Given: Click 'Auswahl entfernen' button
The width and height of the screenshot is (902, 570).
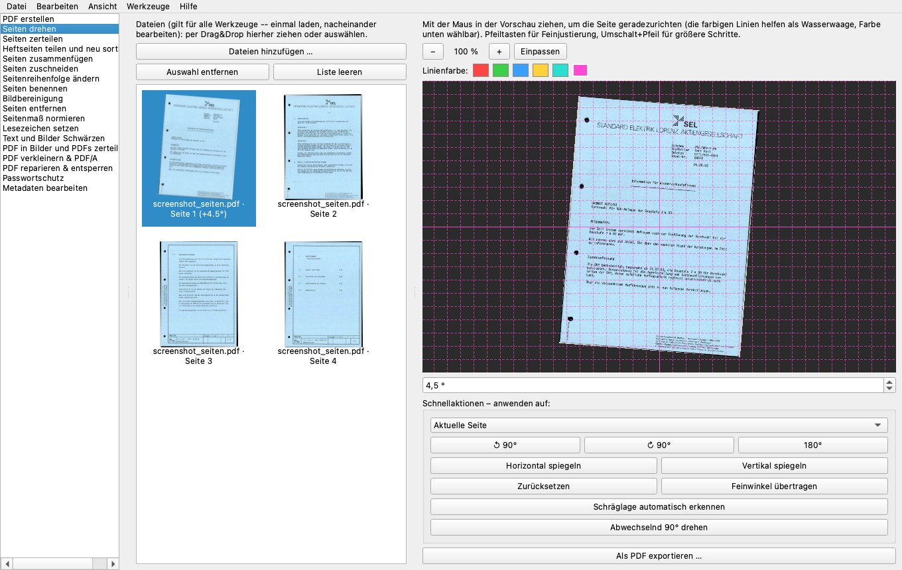Looking at the screenshot, I should (202, 72).
